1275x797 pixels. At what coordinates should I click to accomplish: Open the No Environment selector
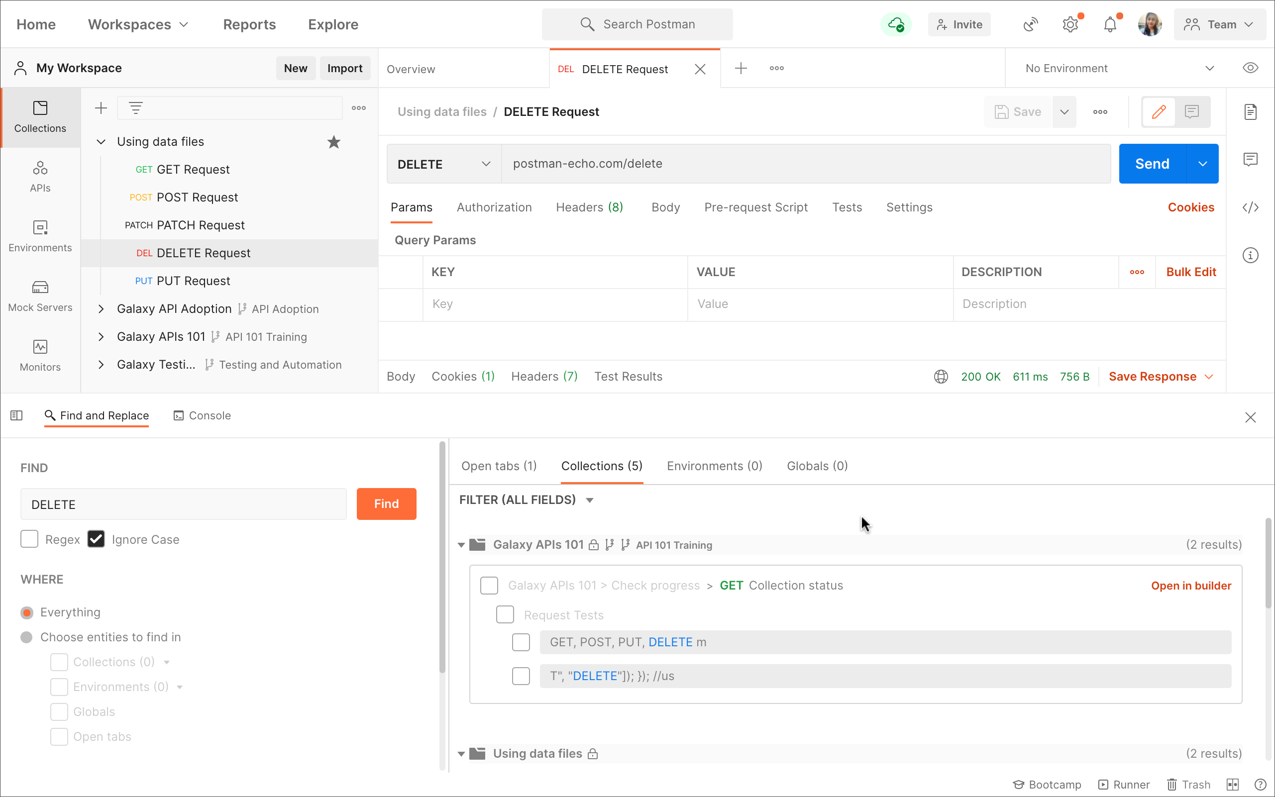1119,68
